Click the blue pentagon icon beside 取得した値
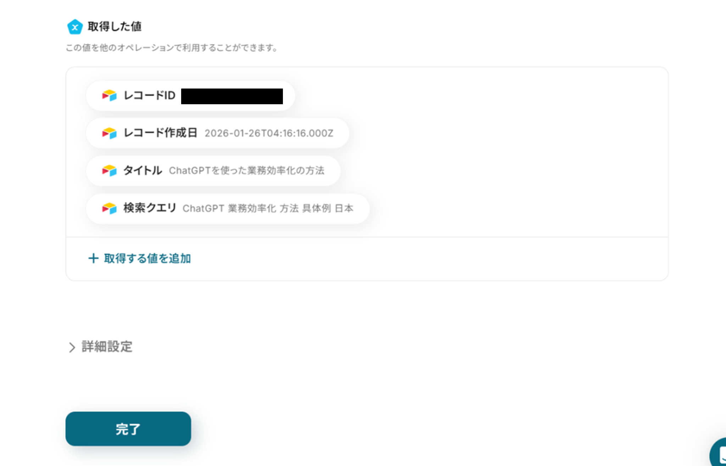 pyautogui.click(x=75, y=27)
